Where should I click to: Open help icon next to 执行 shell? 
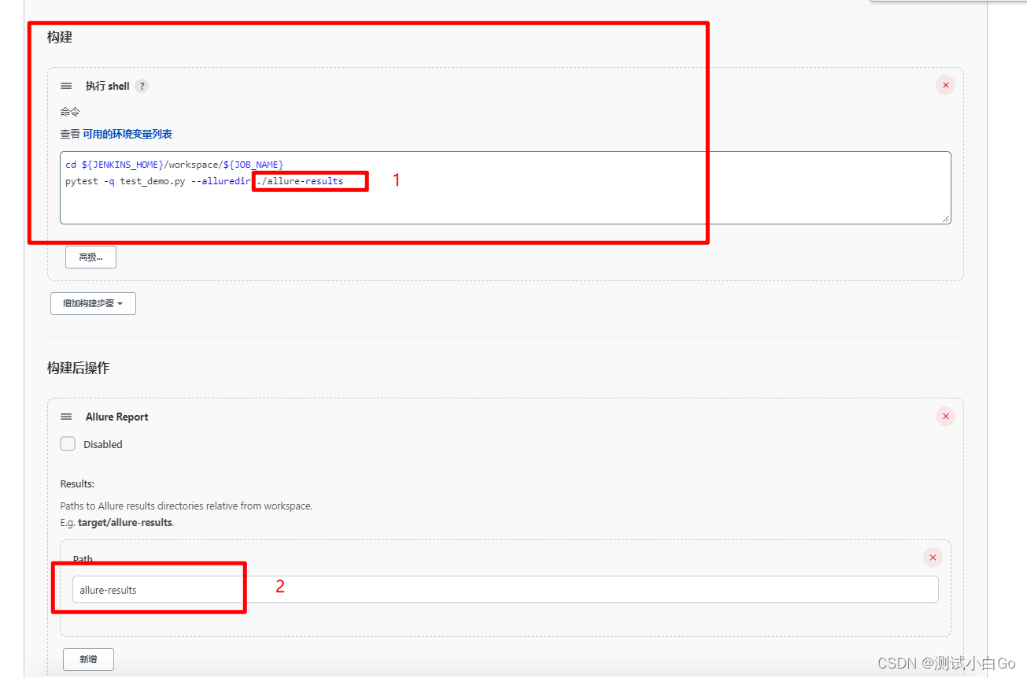(x=142, y=86)
